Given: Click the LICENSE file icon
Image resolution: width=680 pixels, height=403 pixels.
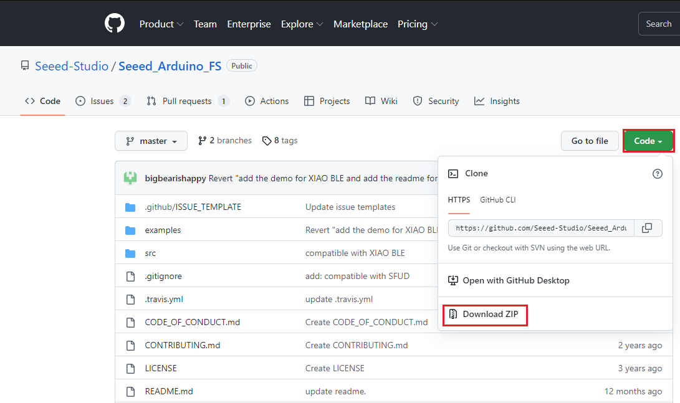Looking at the screenshot, I should (130, 368).
